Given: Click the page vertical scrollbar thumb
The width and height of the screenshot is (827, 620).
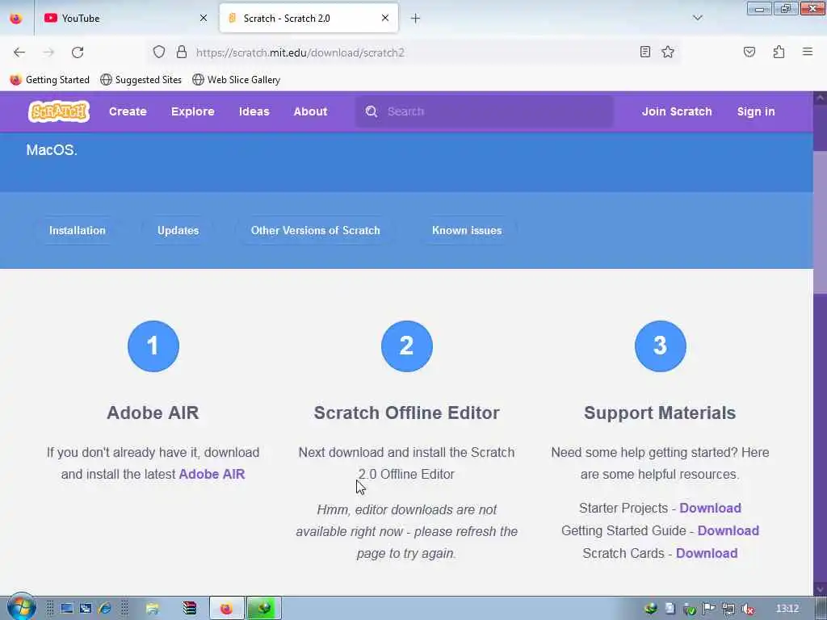Looking at the screenshot, I should pyautogui.click(x=821, y=221).
